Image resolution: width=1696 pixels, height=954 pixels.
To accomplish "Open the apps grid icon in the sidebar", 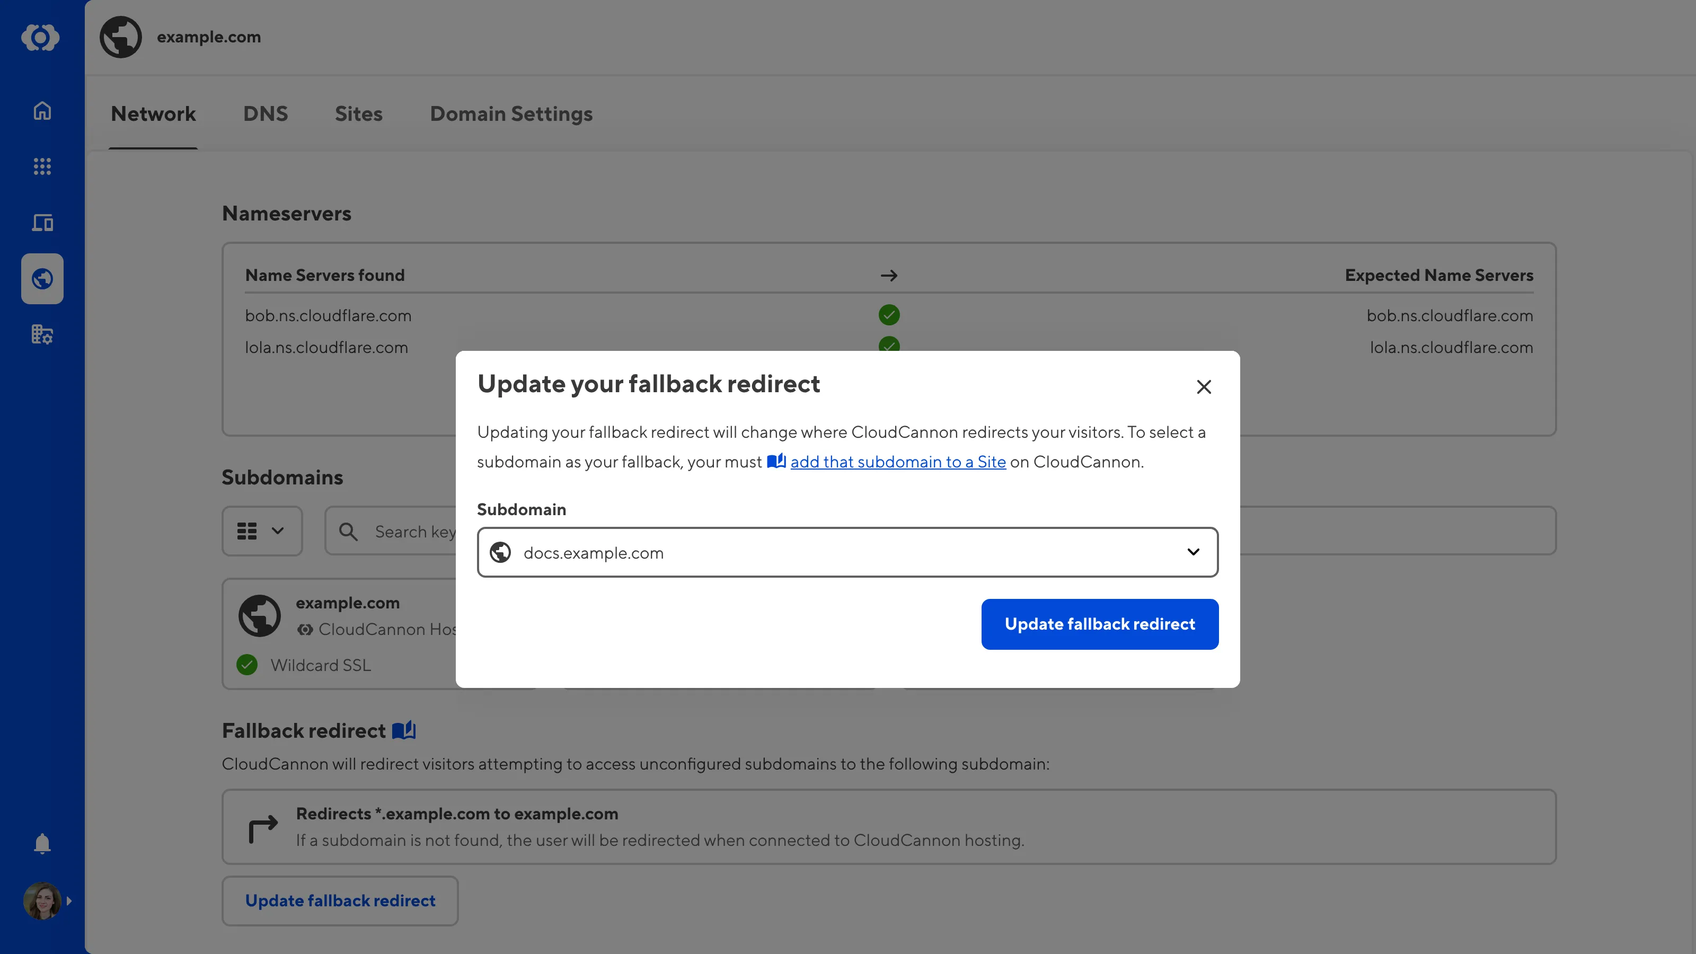I will coord(41,166).
